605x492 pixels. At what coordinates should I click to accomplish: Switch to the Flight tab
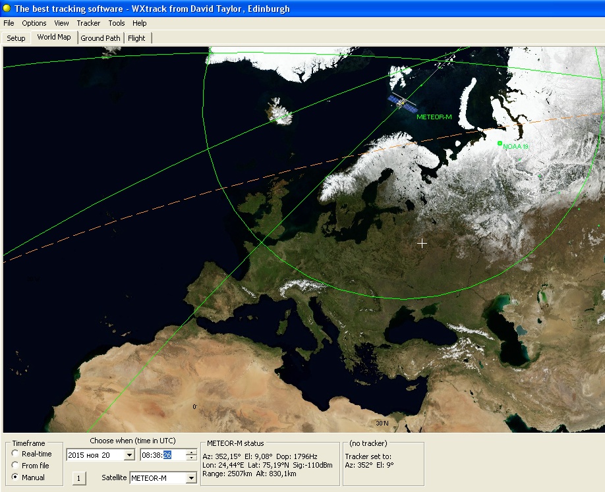click(x=136, y=38)
